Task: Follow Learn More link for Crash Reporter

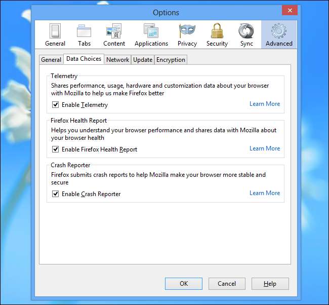Action: point(264,193)
